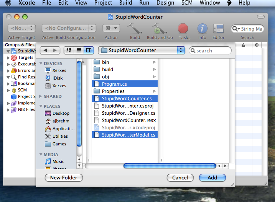Select the Program.cs file

click(x=125, y=84)
